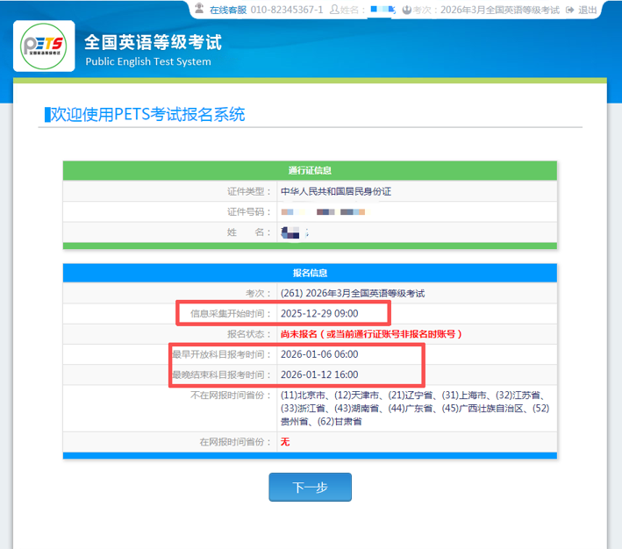Click the 欢迎使用PETS考试报名系统 heading
The image size is (622, 549).
click(147, 115)
